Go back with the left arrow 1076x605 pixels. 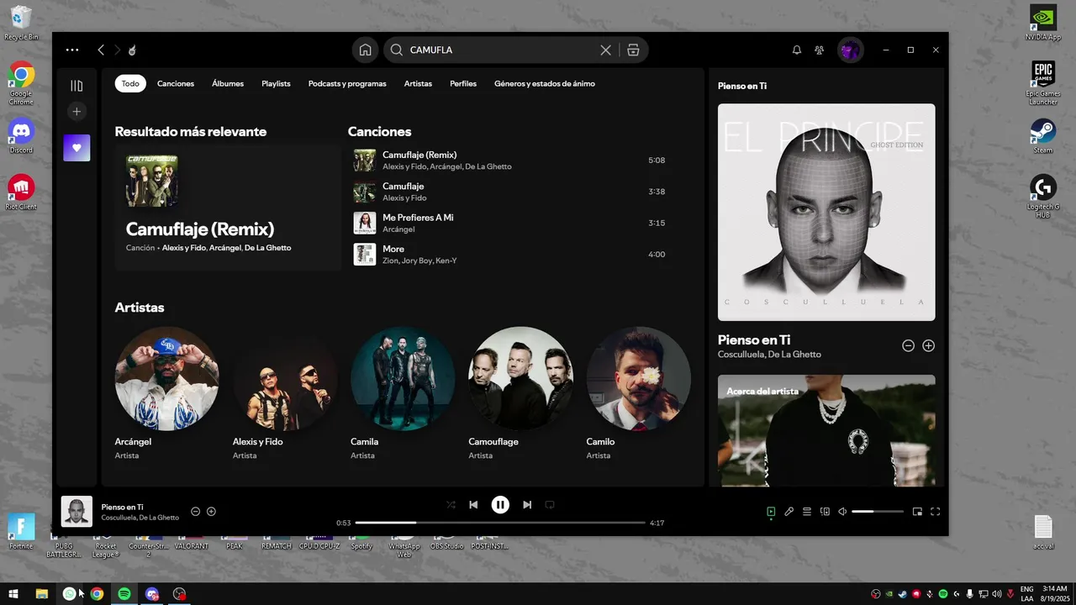coord(101,50)
